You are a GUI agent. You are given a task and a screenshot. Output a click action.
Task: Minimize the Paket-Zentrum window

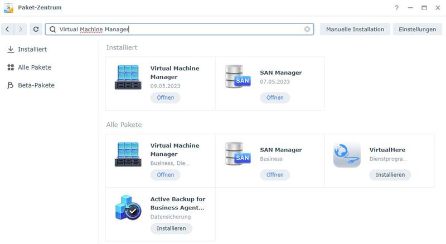click(410, 8)
